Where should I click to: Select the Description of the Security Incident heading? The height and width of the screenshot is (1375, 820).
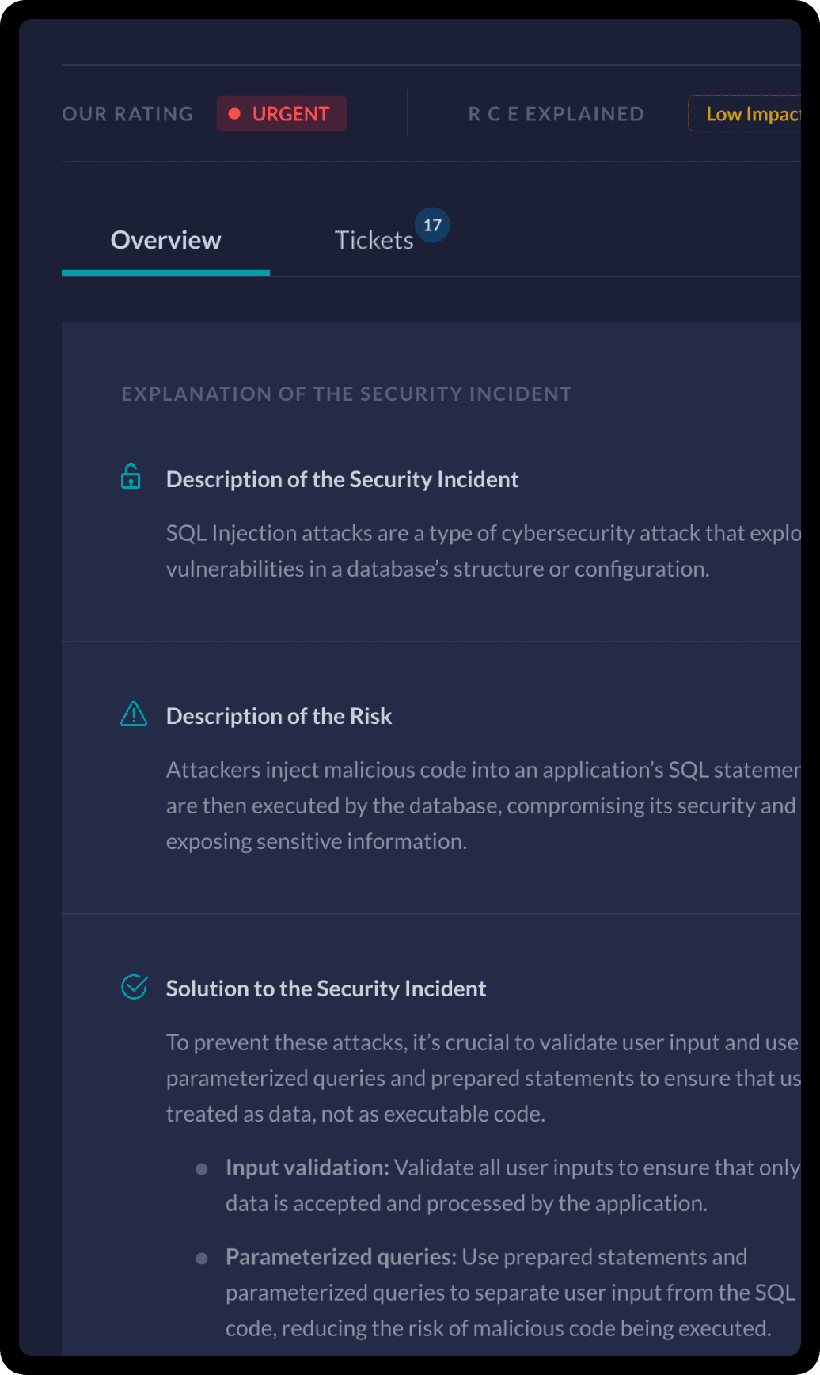[342, 479]
